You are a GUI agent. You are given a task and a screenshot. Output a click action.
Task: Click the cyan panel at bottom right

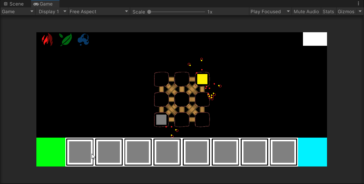point(313,152)
